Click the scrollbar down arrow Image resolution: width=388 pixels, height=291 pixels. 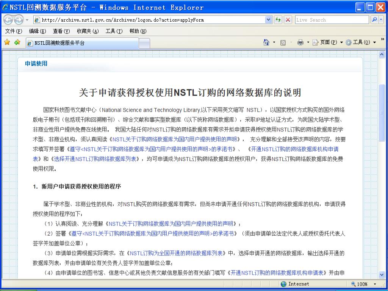click(x=382, y=274)
